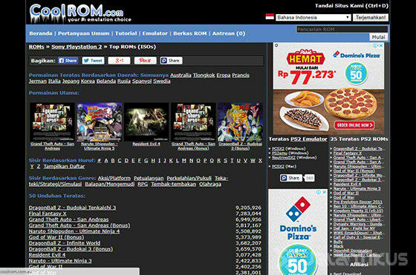Click the CoolROM.com logo
Image resolution: width=416 pixels, height=275 pixels.
coord(80,13)
